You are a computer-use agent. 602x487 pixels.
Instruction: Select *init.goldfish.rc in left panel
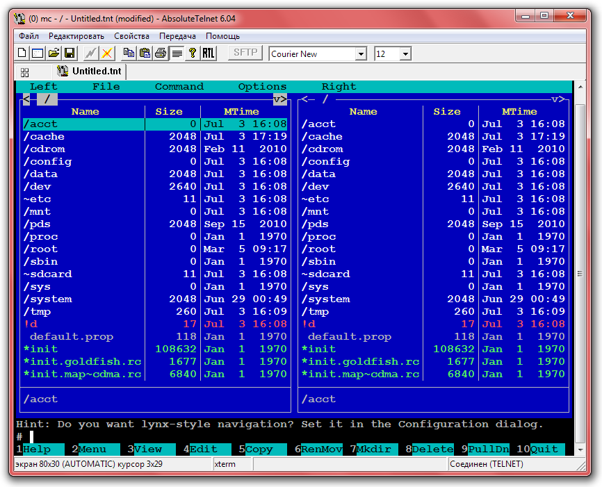pos(155,362)
